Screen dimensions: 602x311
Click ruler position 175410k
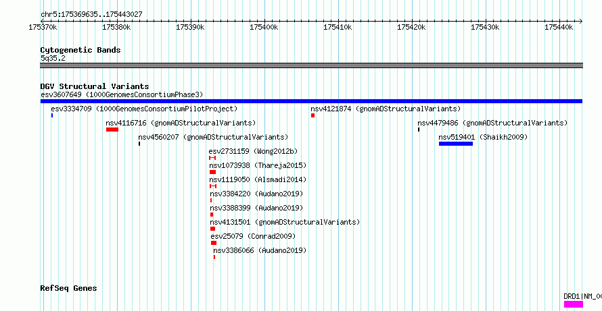[x=338, y=28]
